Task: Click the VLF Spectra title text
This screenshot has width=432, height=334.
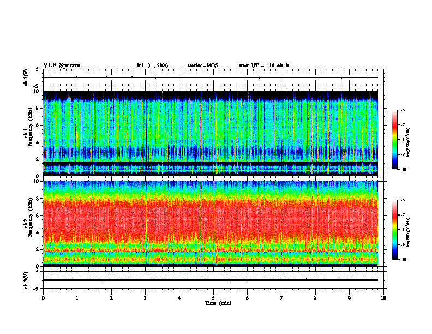Action: (x=62, y=65)
